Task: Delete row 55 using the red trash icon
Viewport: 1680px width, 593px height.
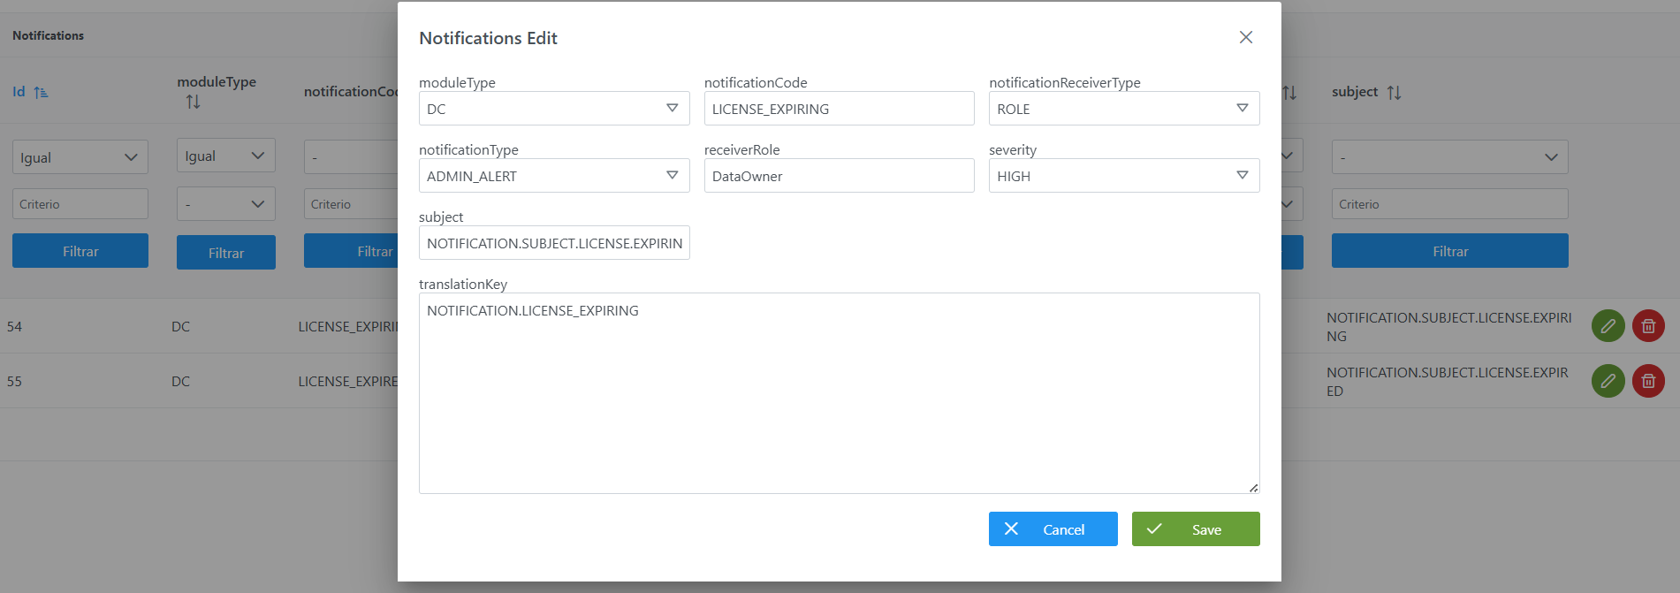Action: pyautogui.click(x=1647, y=381)
